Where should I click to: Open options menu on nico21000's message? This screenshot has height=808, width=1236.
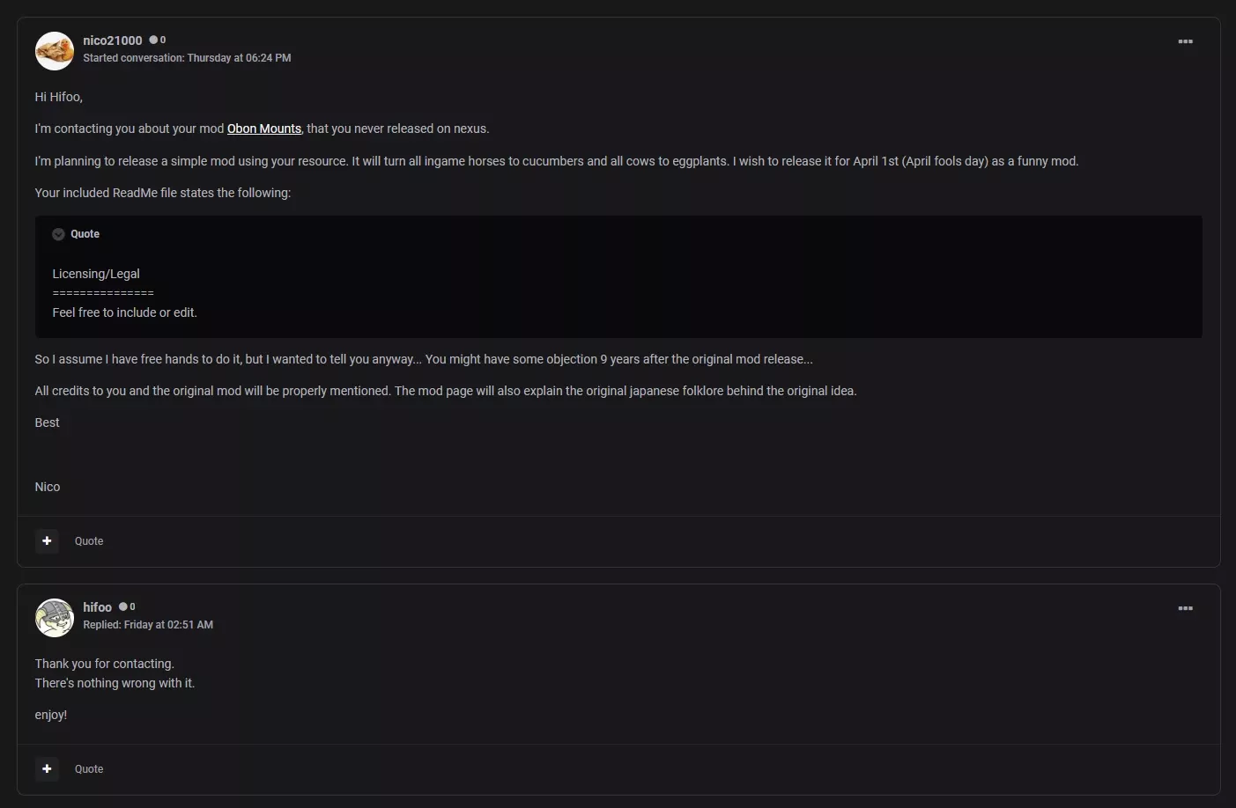pos(1185,41)
